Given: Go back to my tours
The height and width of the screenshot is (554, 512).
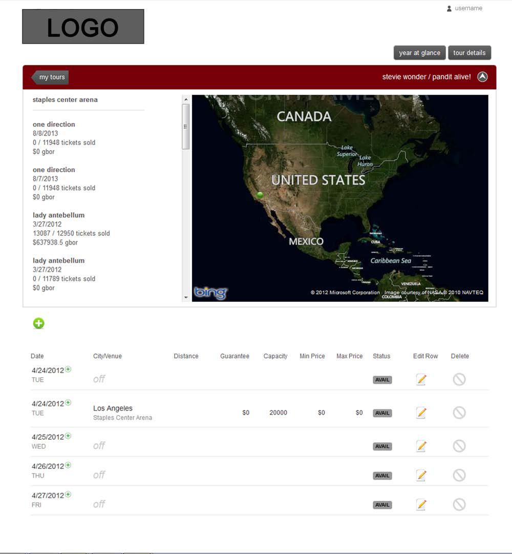Looking at the screenshot, I should click(50, 77).
